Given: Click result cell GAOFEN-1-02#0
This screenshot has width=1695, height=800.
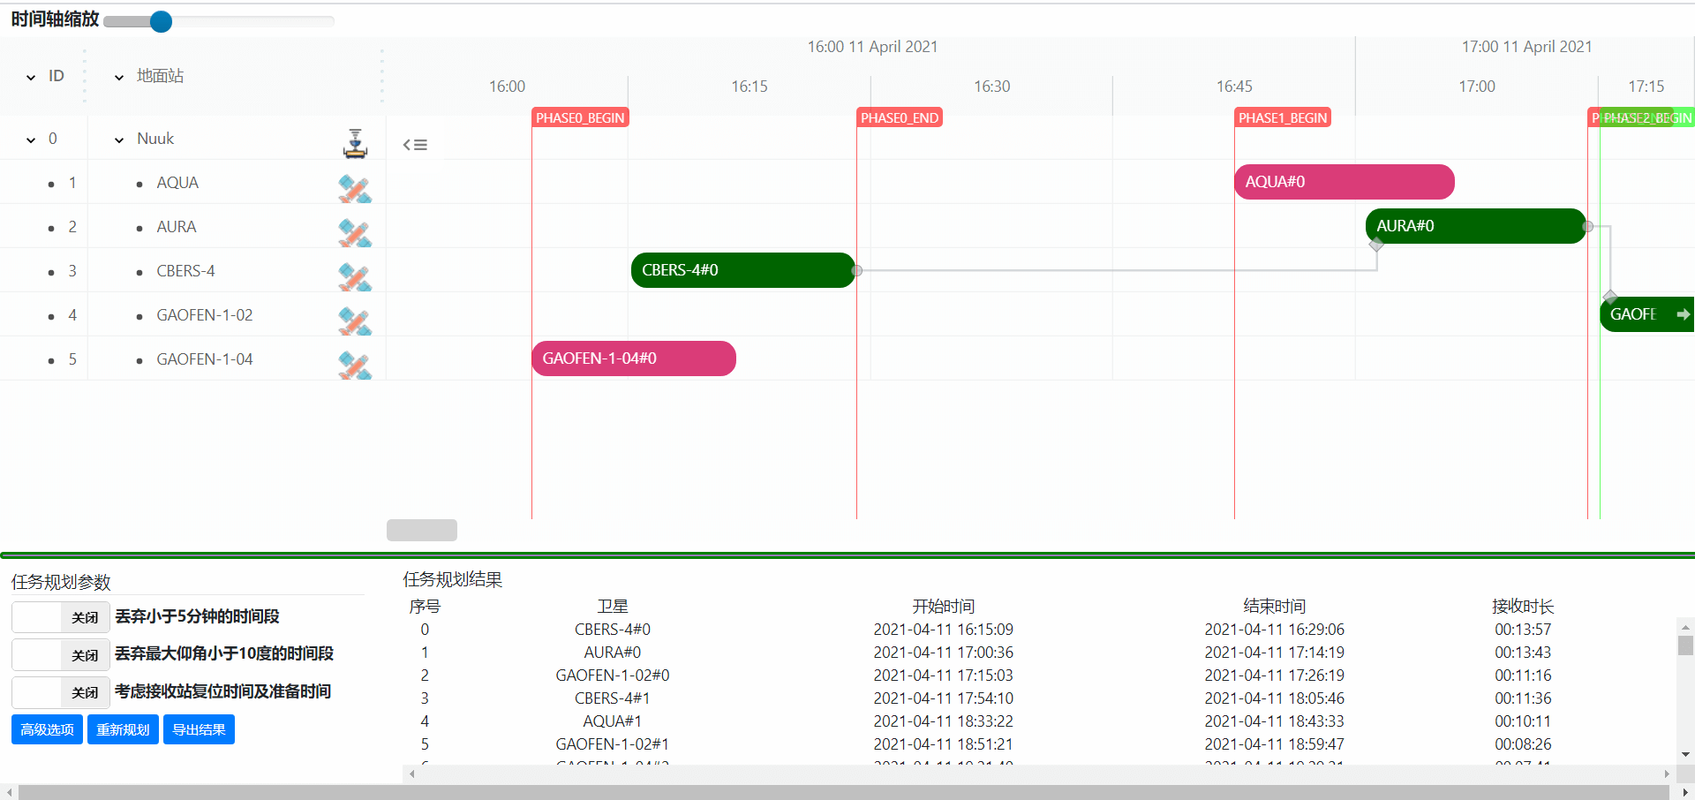Looking at the screenshot, I should coord(613,675).
